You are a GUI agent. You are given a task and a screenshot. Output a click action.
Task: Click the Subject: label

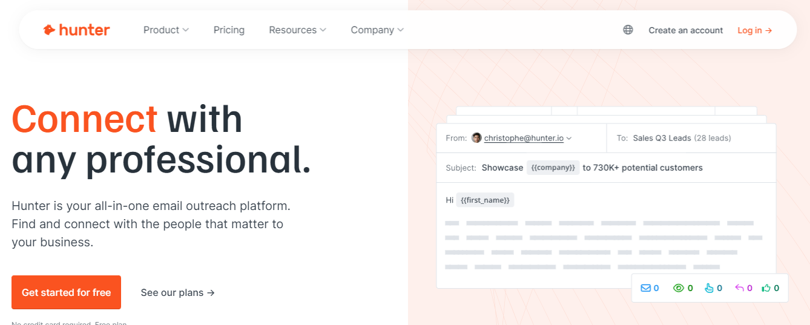[x=461, y=168]
